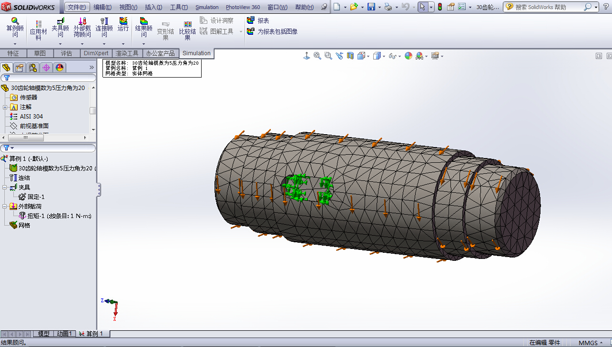The height and width of the screenshot is (347, 612).
Task: Open the DisplayManager color sphere tab
Action: tap(60, 68)
